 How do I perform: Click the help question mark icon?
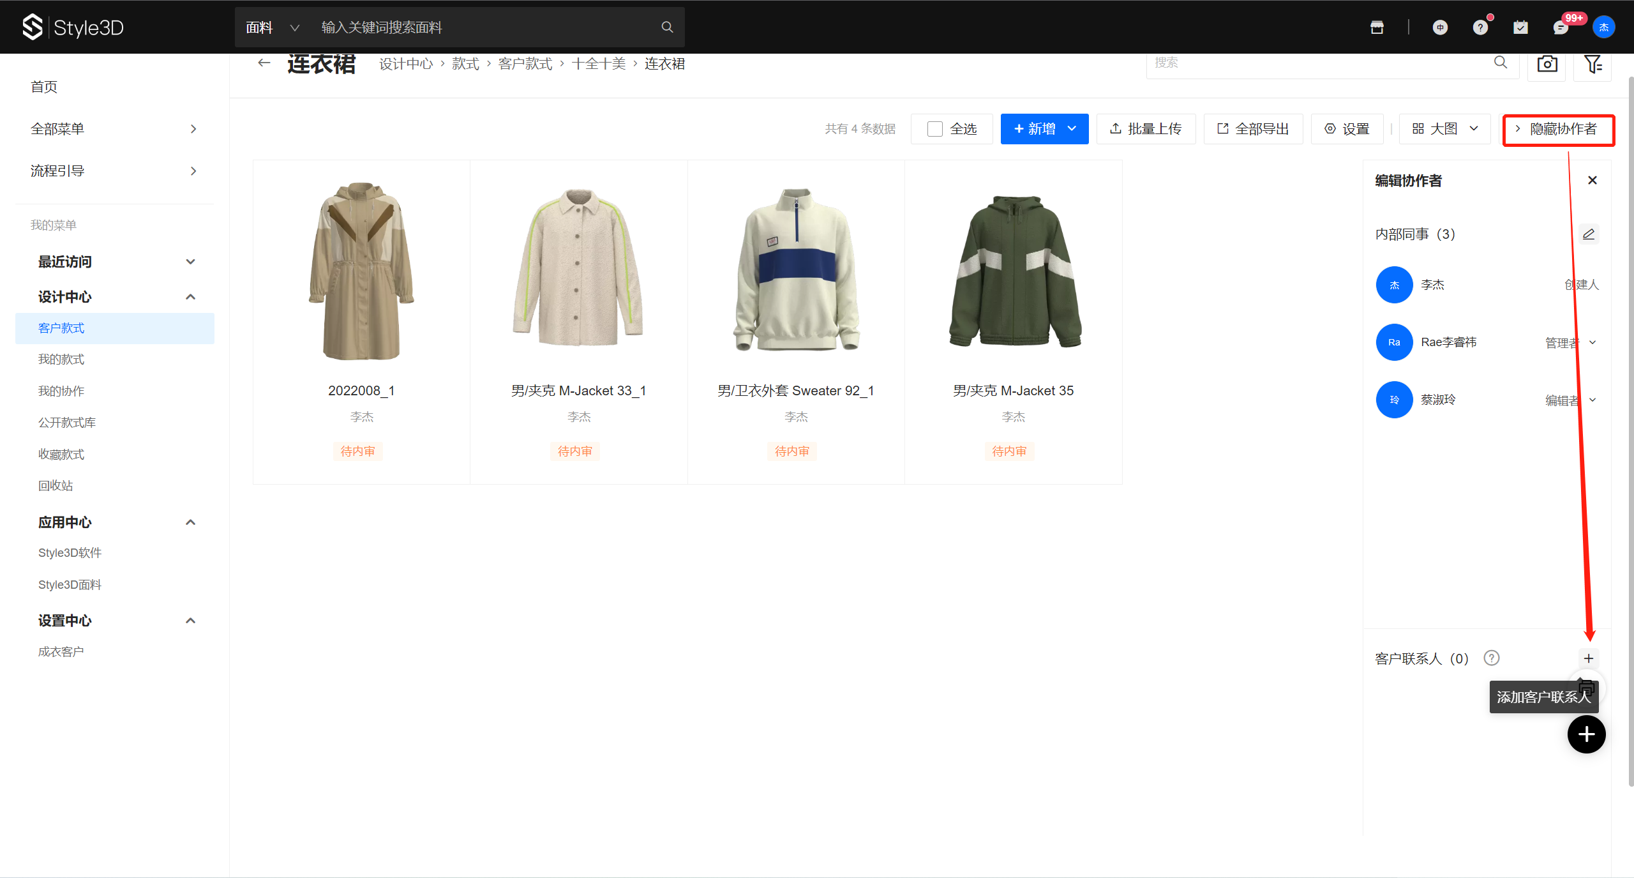click(x=1480, y=27)
